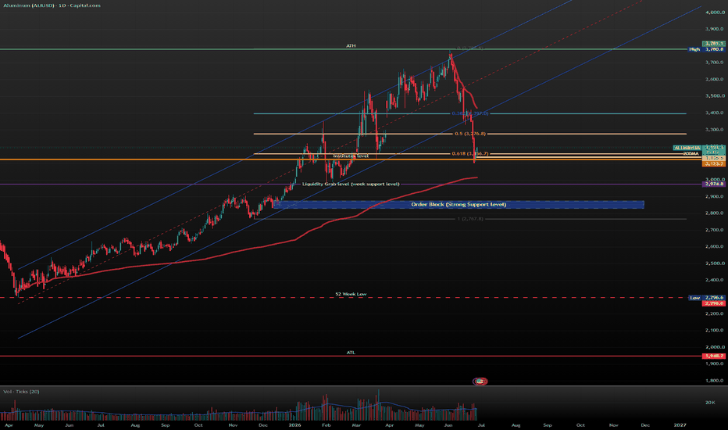Click 4,000.0 on the price axis
Viewport: 728px width, 430px height.
tap(715, 13)
